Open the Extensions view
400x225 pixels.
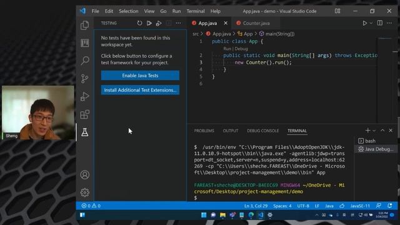point(85,114)
